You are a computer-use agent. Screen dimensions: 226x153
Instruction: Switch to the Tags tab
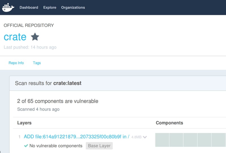click(37, 63)
